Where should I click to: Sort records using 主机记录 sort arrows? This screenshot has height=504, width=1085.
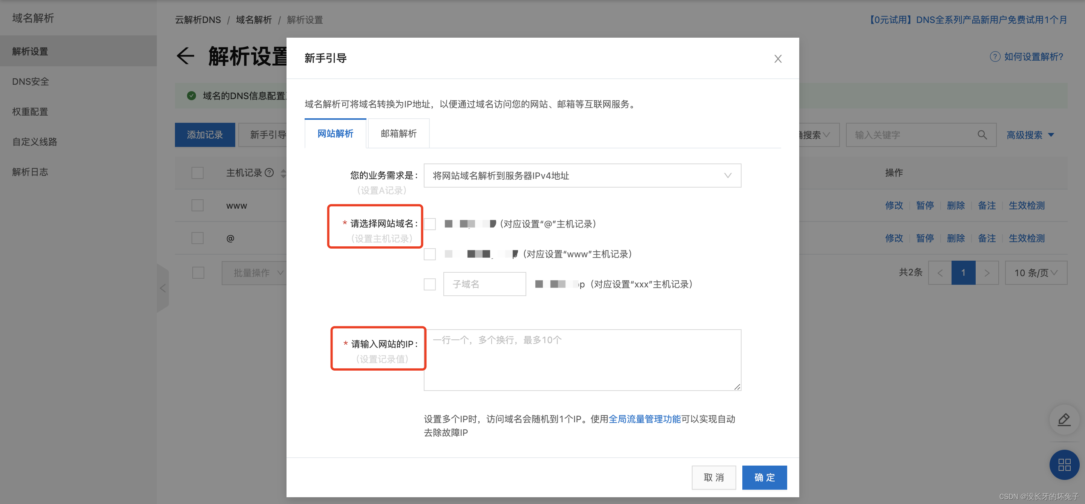(x=283, y=173)
